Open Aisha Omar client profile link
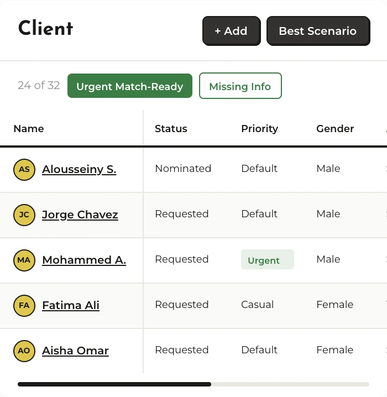387x397 pixels. (75, 351)
